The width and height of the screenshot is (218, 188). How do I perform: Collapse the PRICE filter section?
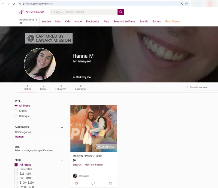pos(62,160)
